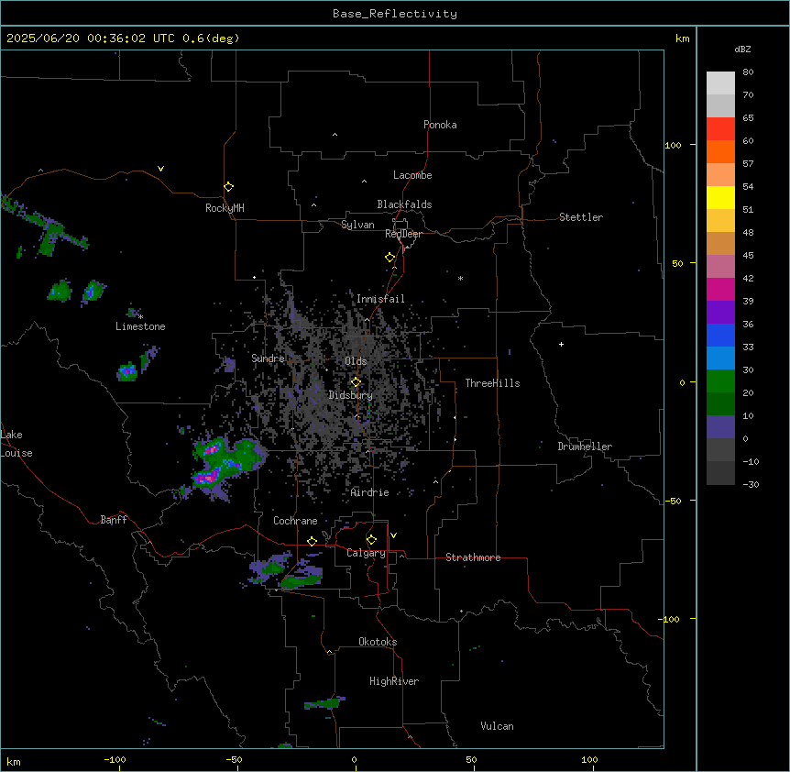Pick the green swatch between 30 and 20 dBZ
The height and width of the screenshot is (772, 790).
coord(720,381)
